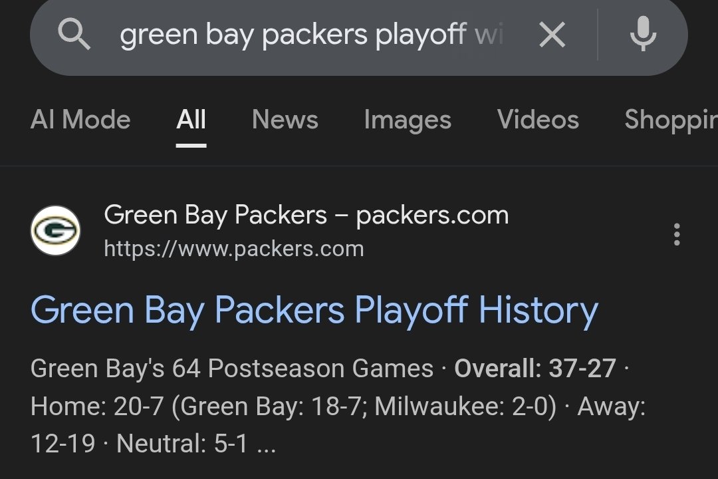
Task: Open the Shopping tab
Action: click(671, 120)
